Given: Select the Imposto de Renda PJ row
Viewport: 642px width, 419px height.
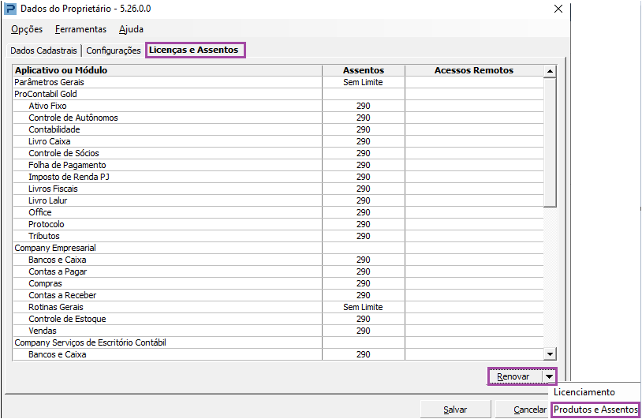Looking at the screenshot, I should [x=278, y=177].
